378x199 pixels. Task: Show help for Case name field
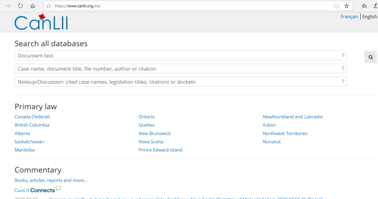click(x=342, y=68)
